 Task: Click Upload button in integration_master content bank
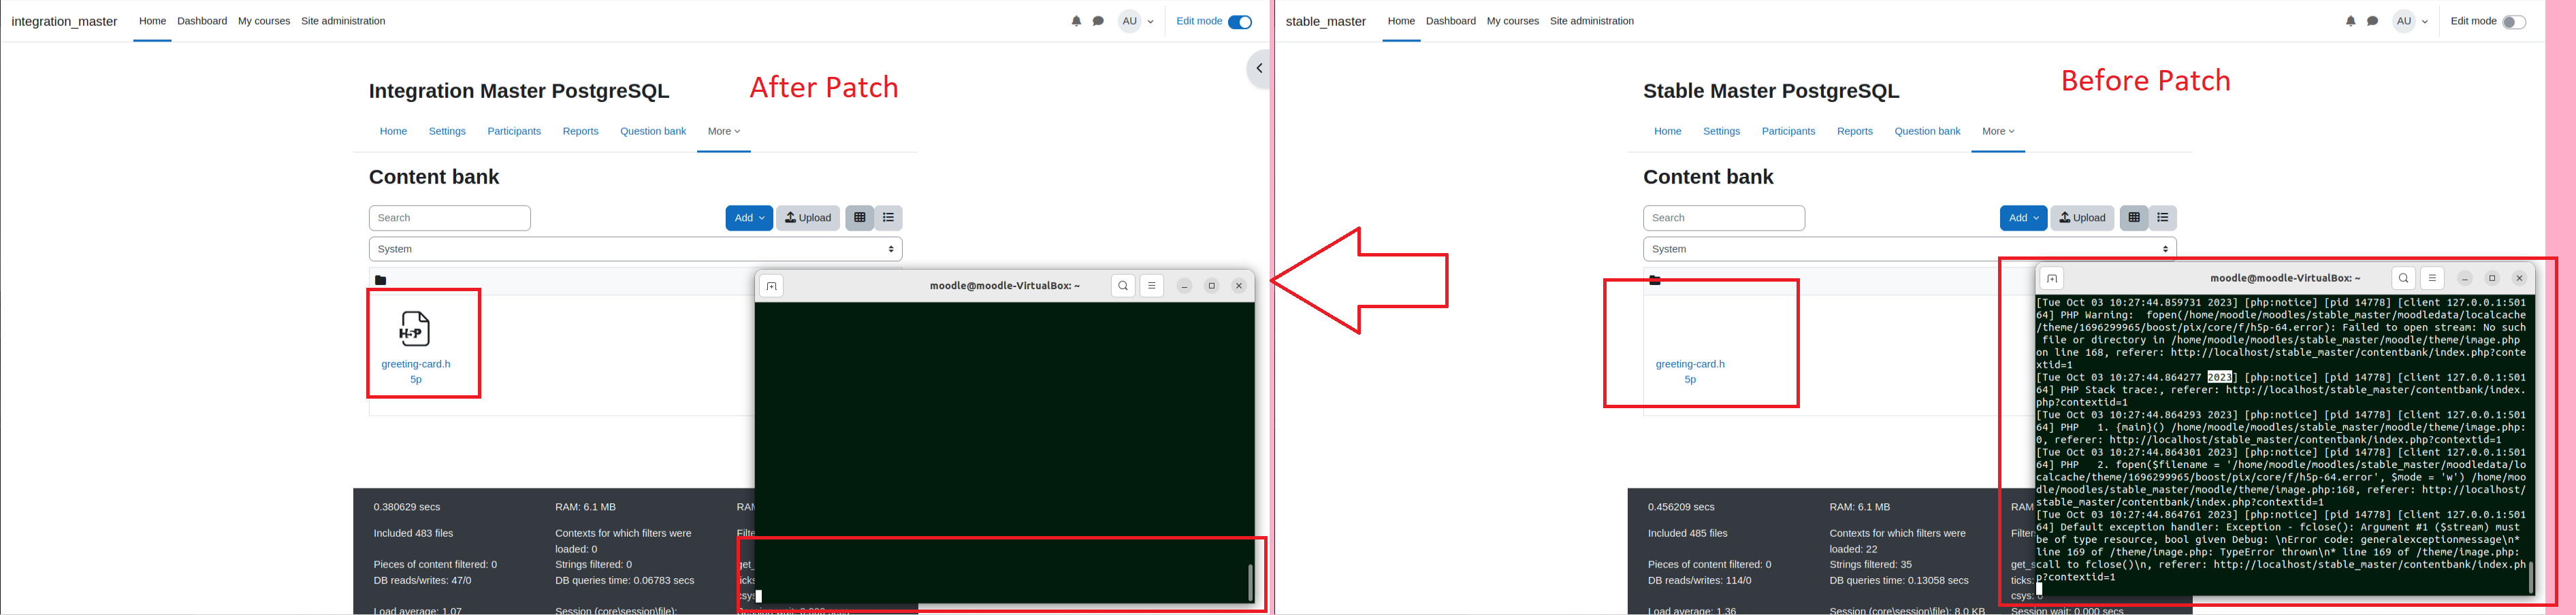click(x=808, y=218)
